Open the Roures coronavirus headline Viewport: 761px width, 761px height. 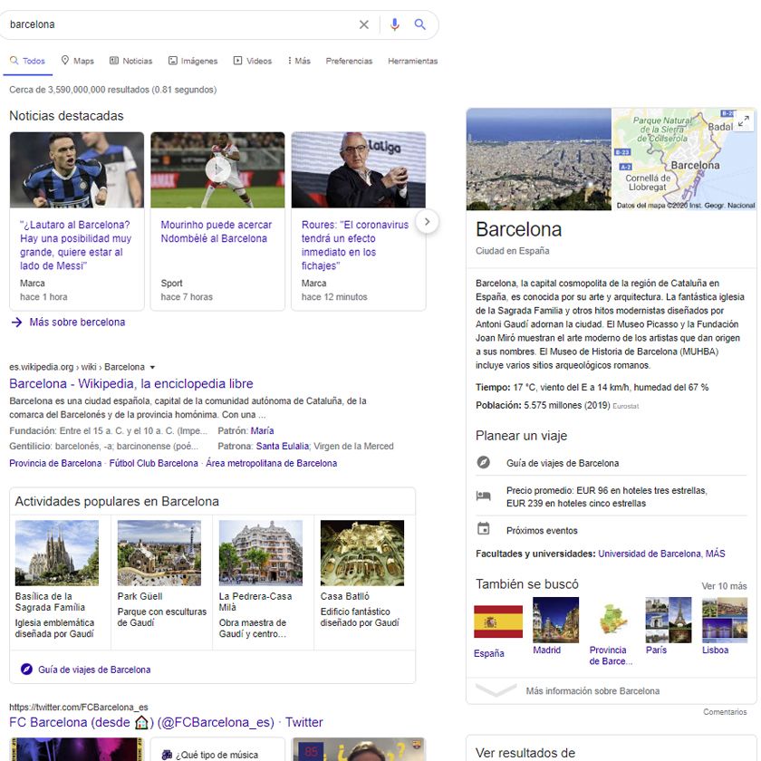click(x=355, y=246)
